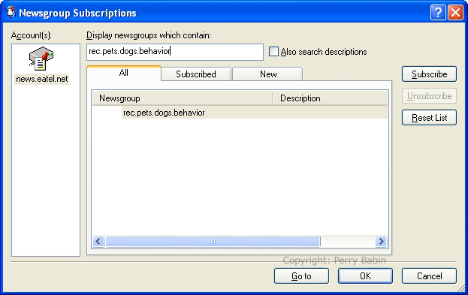Viewport: 468px width, 295px height.
Task: Click the Go to button
Action: (x=301, y=276)
